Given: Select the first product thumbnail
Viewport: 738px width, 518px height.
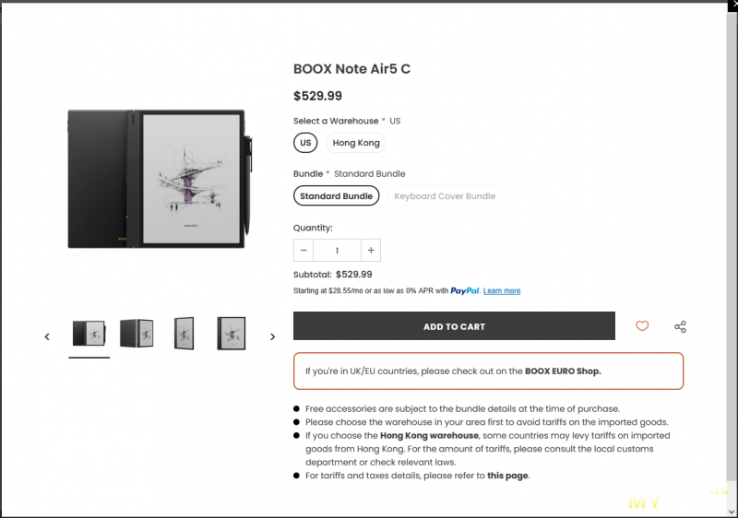Looking at the screenshot, I should [x=89, y=333].
